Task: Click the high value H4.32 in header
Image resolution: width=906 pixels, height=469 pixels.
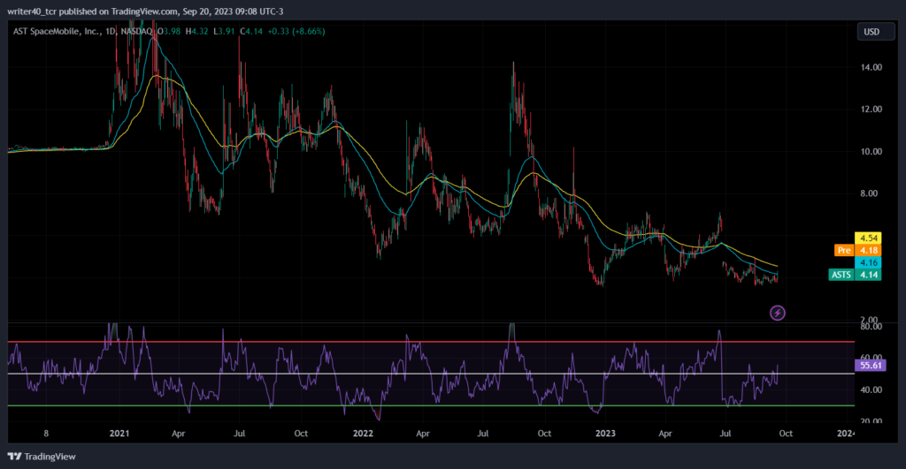Action: pos(196,31)
